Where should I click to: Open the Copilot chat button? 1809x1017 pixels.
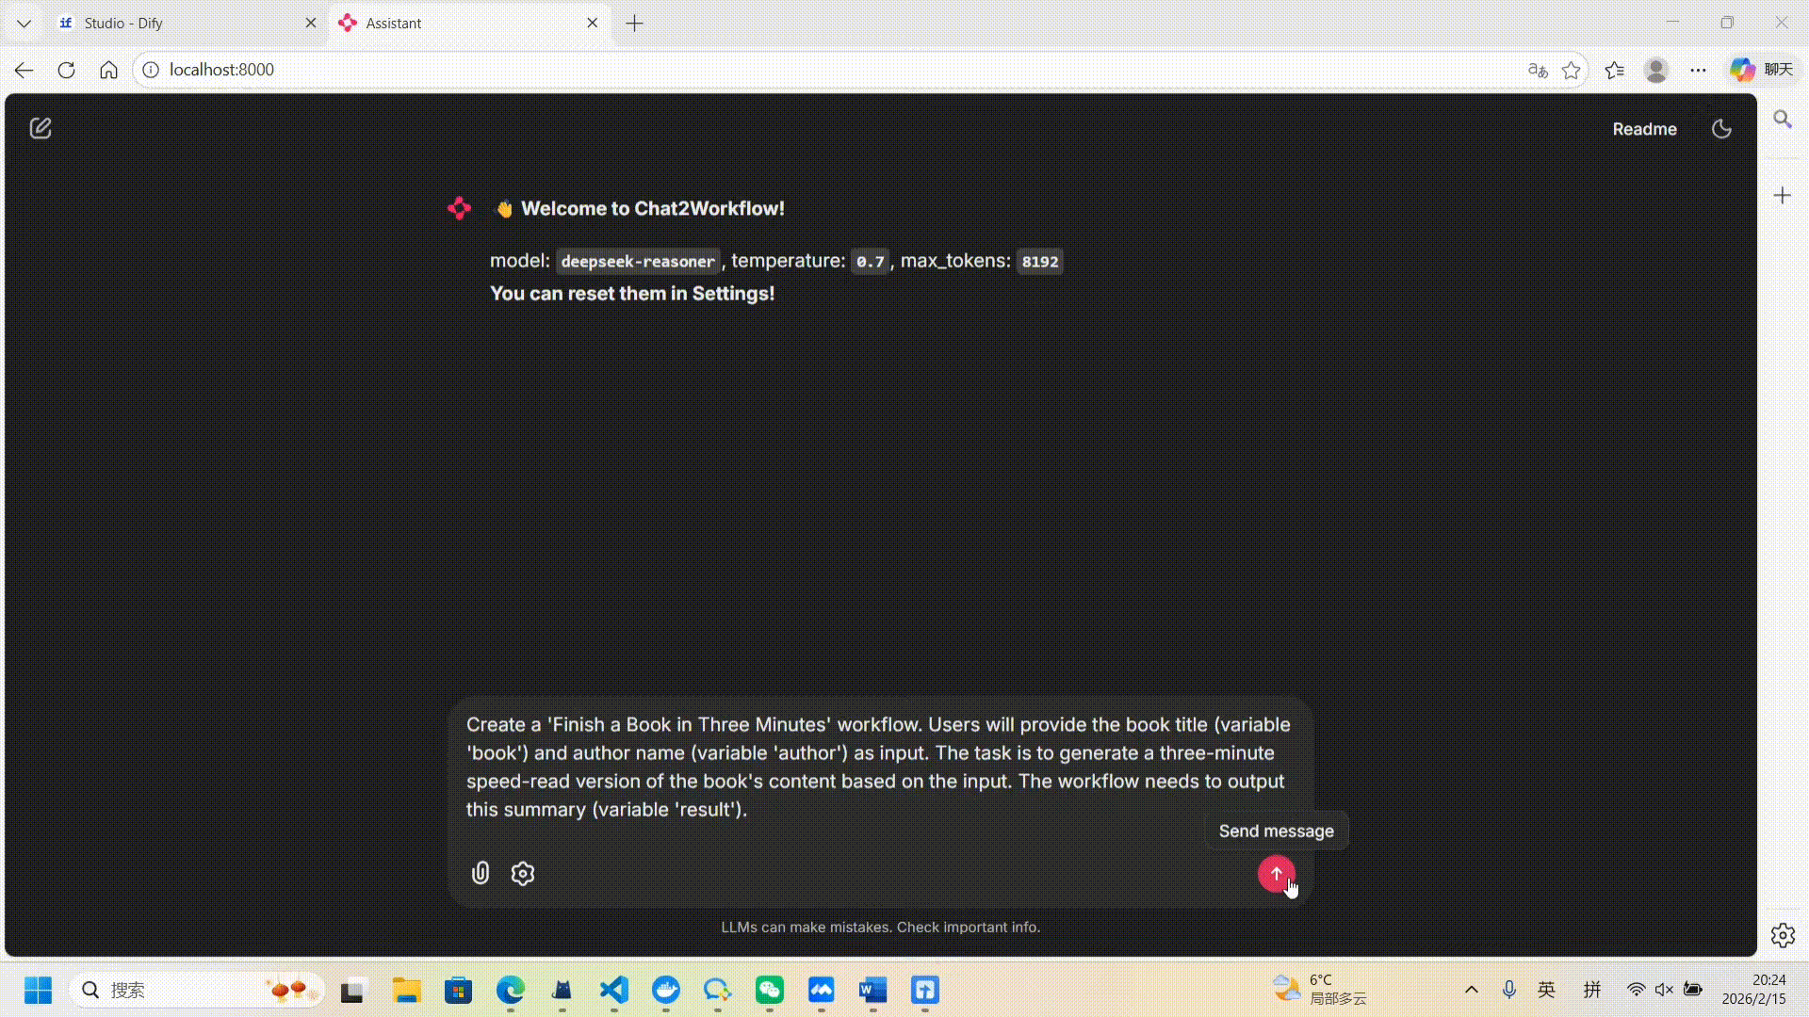(1762, 70)
